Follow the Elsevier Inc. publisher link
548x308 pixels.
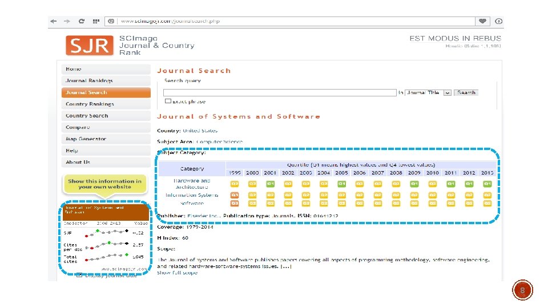(x=203, y=216)
